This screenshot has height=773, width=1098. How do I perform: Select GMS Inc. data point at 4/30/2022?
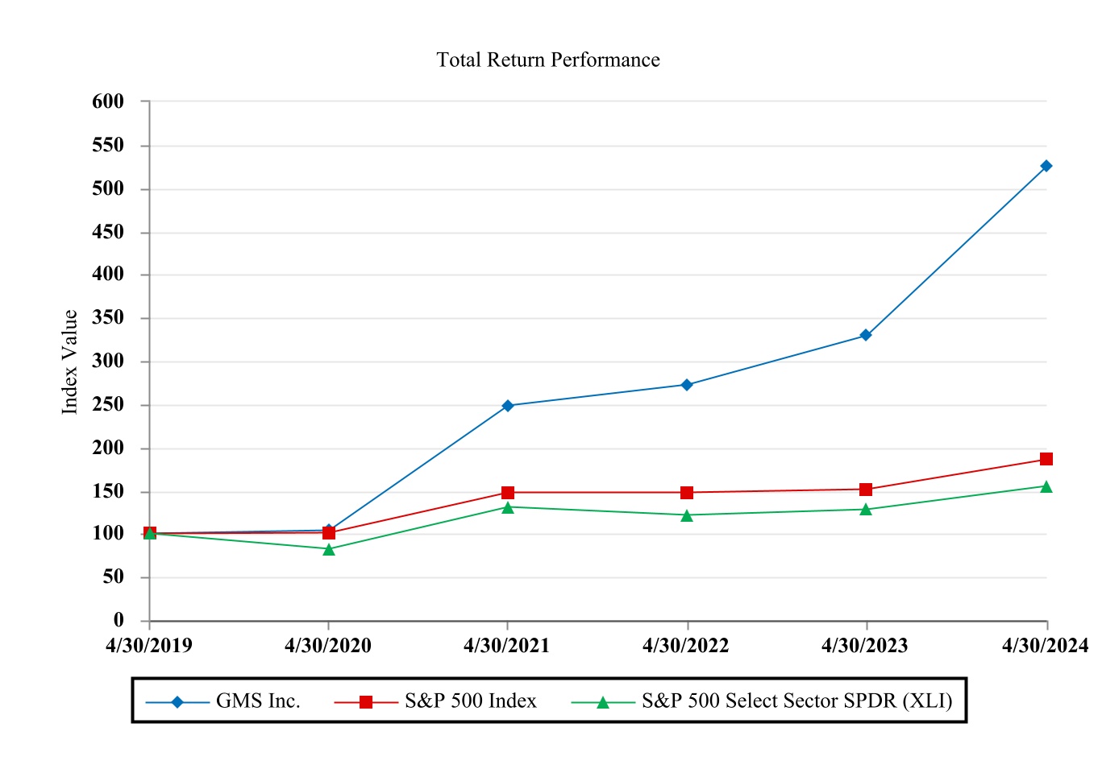coord(687,385)
